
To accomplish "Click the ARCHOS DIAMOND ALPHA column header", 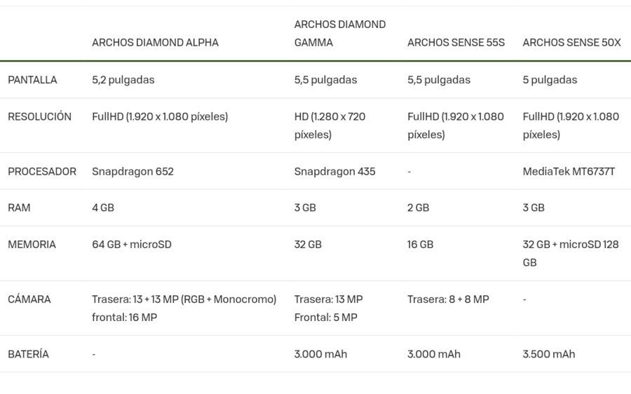I will click(155, 43).
